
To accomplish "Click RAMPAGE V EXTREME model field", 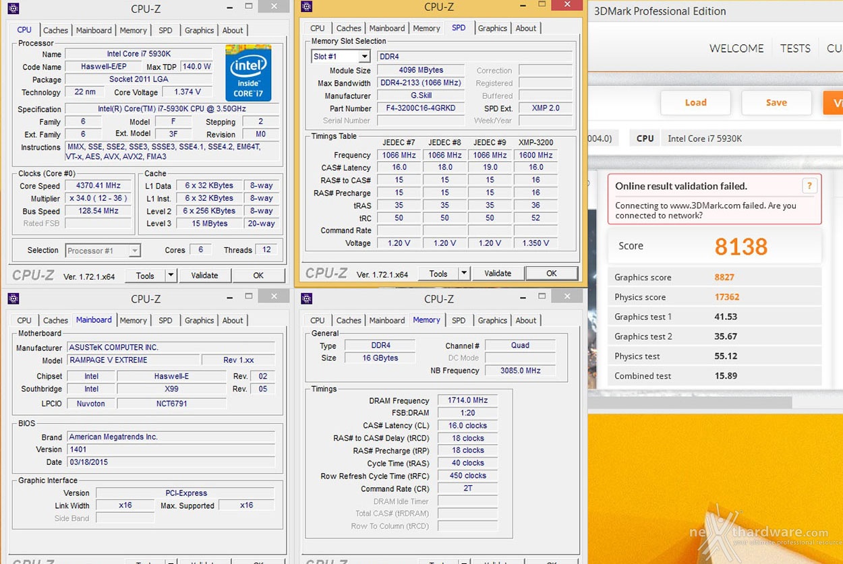I will click(133, 360).
